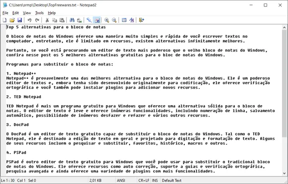
Task: Zoom in with the magnifier plus icon
Action: click(107, 20)
